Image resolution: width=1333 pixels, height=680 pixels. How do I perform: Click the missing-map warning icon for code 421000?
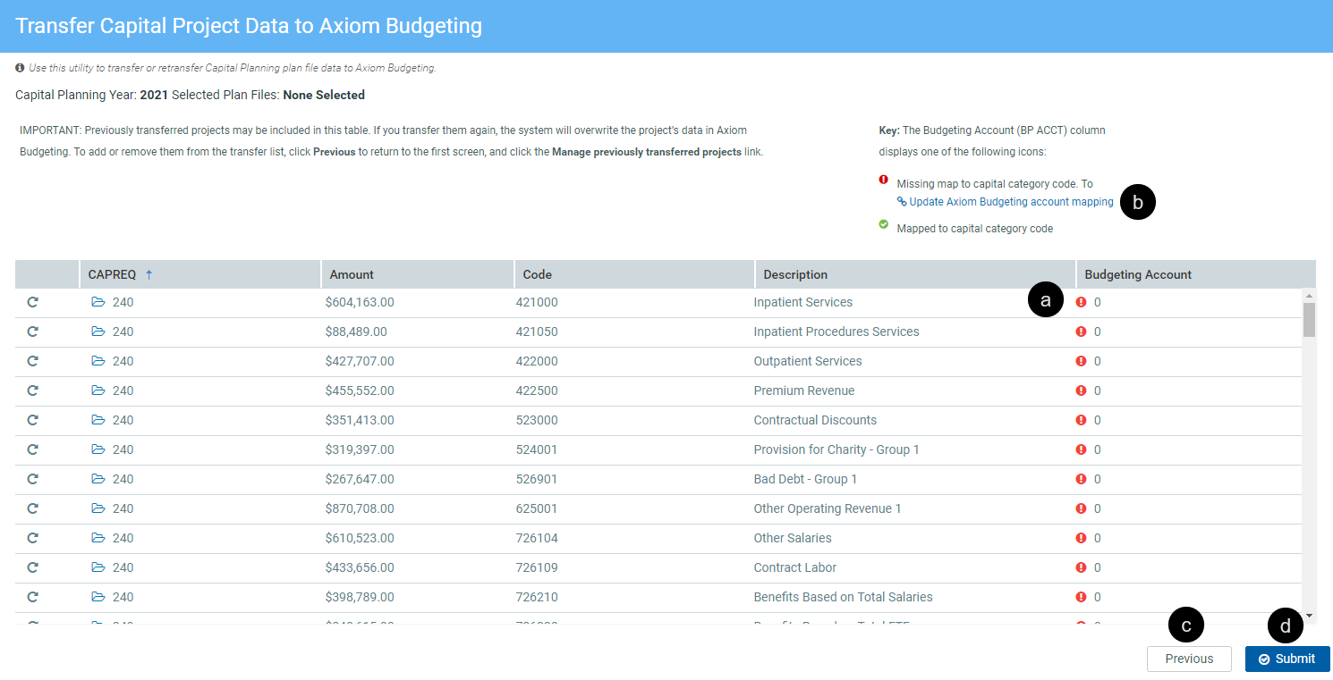point(1081,302)
